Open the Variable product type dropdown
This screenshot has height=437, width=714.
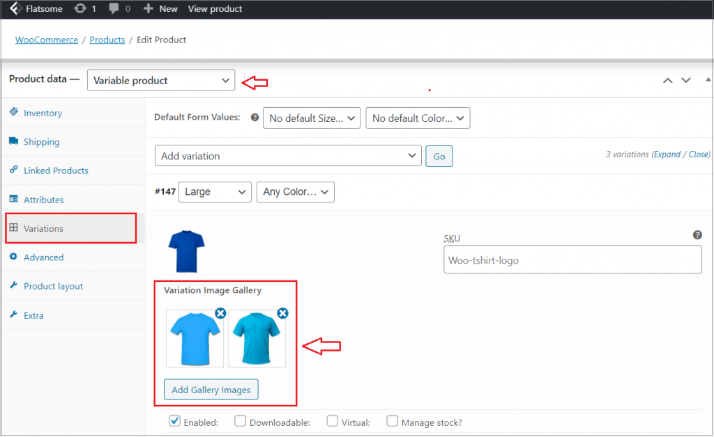click(x=161, y=81)
